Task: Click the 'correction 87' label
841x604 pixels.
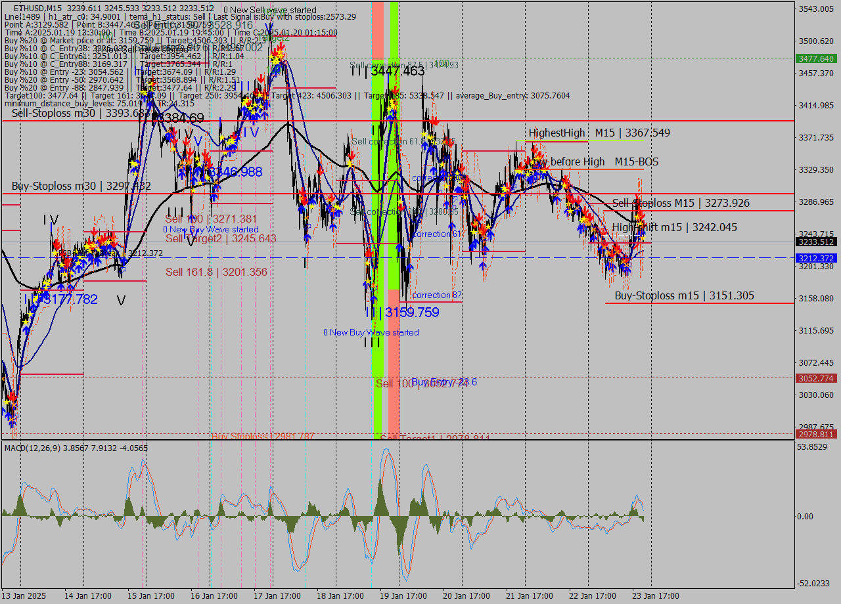Action: click(437, 295)
